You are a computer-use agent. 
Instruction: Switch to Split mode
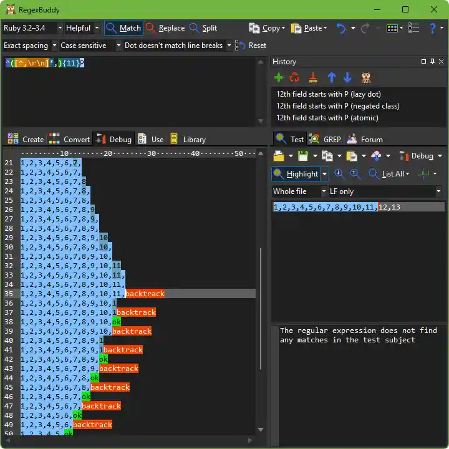pyautogui.click(x=203, y=28)
